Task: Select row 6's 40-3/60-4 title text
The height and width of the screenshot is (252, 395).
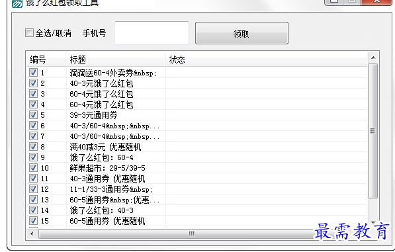Action: (114, 126)
